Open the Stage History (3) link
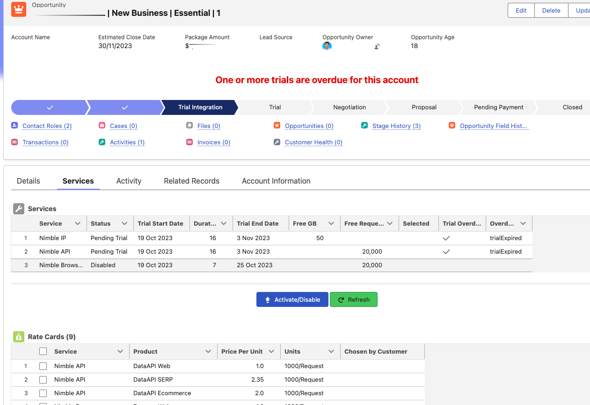 tap(397, 126)
